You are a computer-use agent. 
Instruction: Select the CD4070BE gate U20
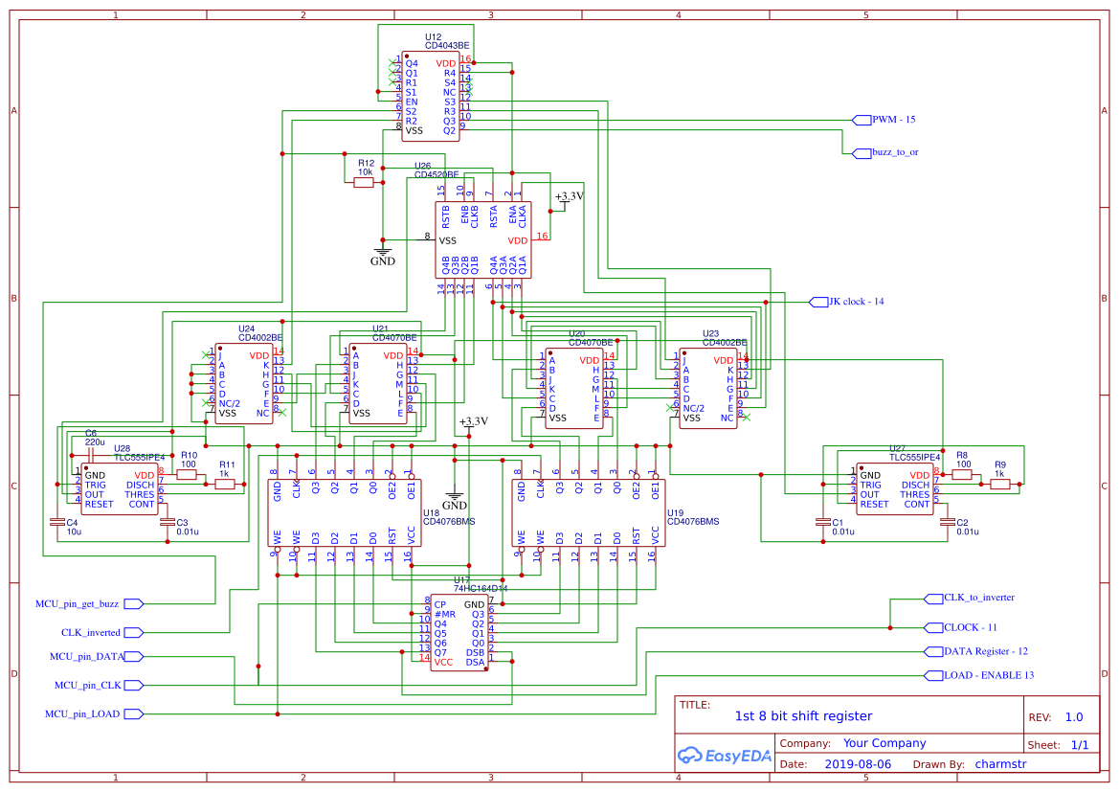[574, 388]
